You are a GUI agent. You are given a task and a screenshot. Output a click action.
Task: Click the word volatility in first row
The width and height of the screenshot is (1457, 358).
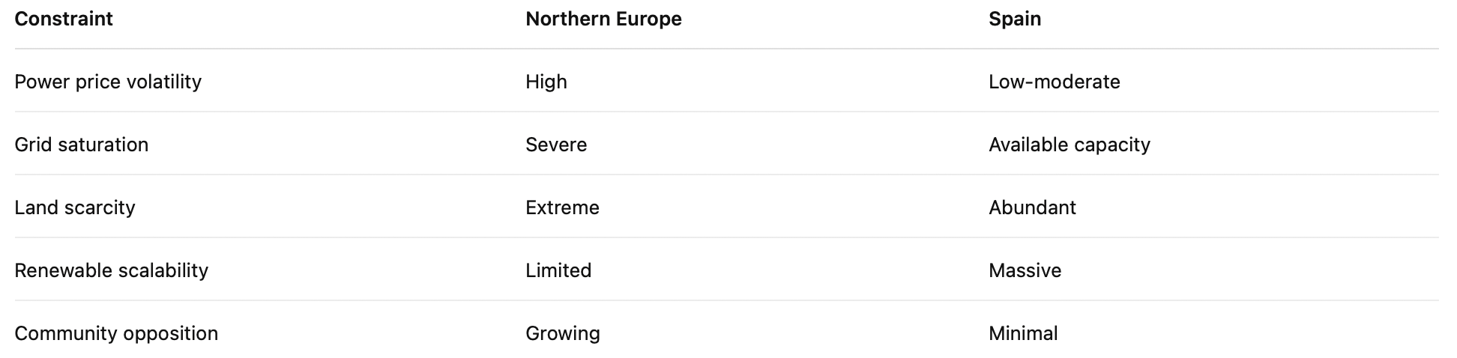point(165,82)
